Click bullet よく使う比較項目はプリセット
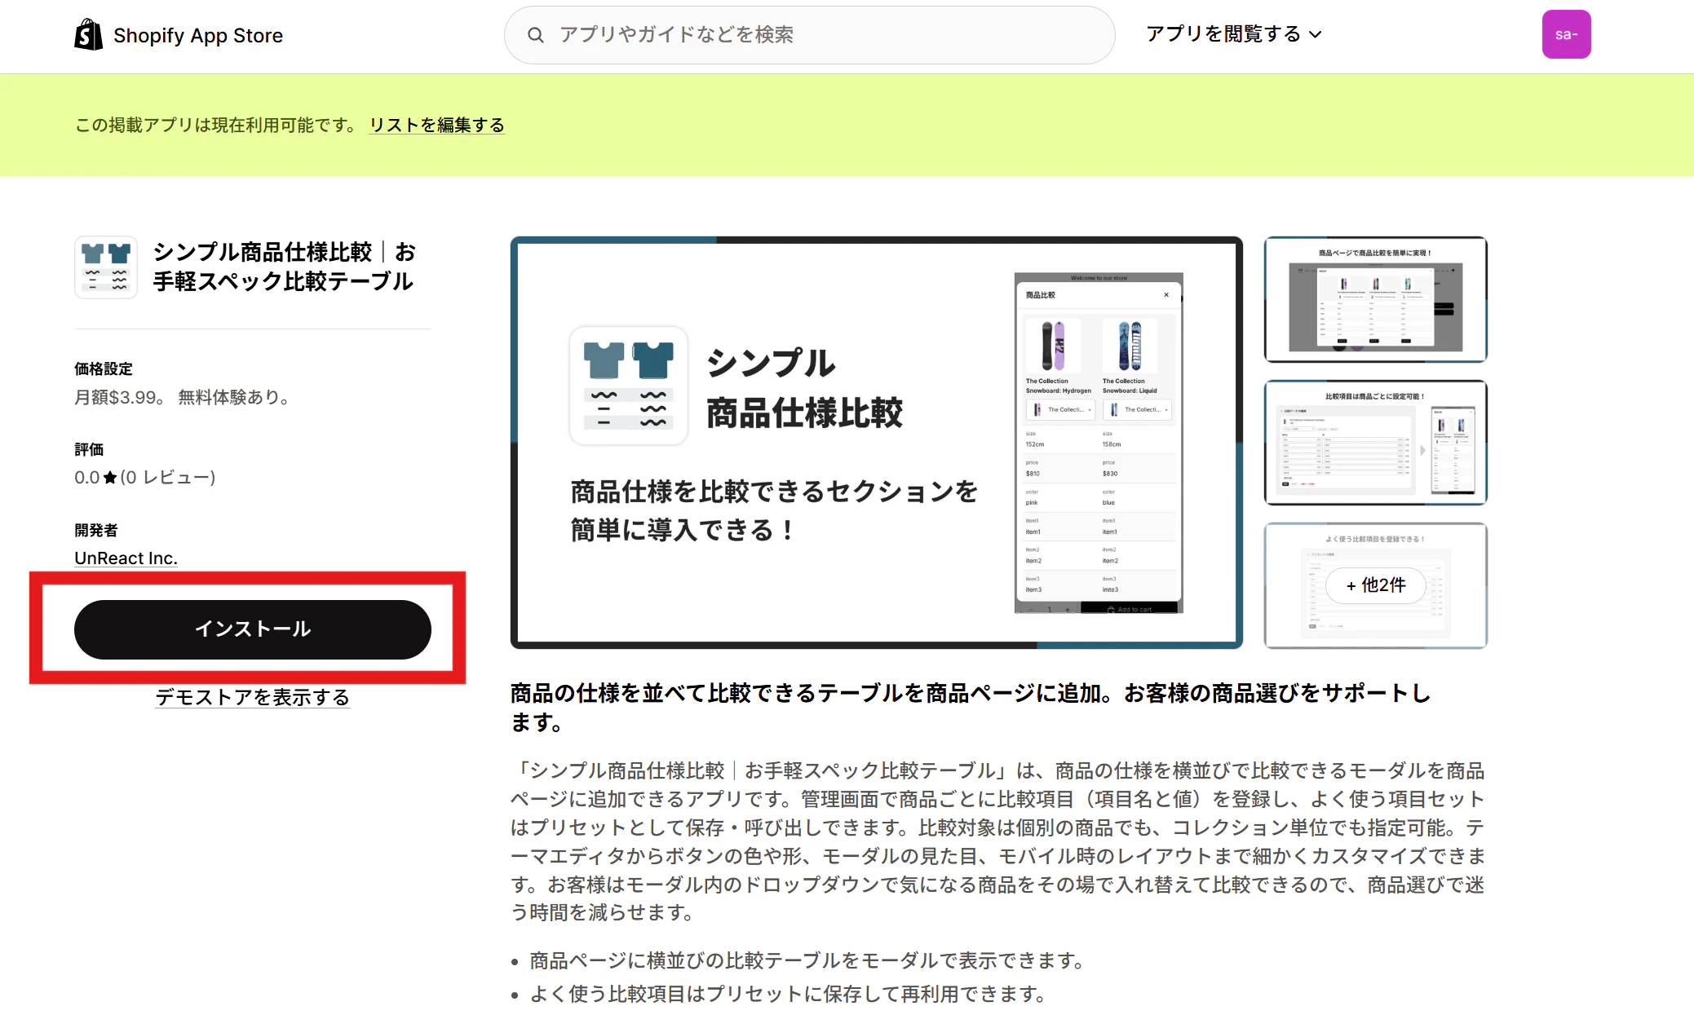1694x1015 pixels. (788, 995)
